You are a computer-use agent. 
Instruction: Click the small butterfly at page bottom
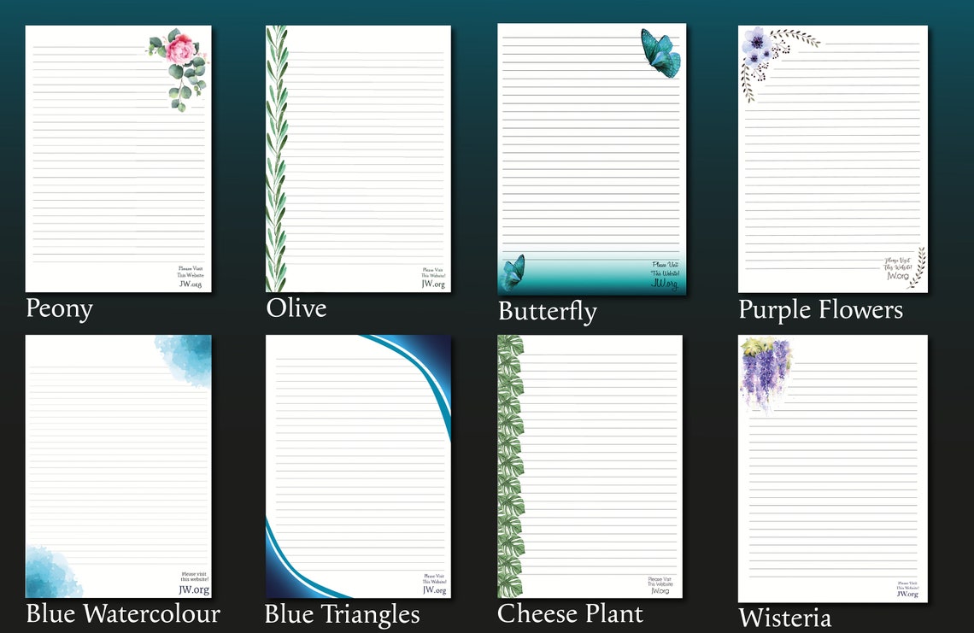(513, 273)
